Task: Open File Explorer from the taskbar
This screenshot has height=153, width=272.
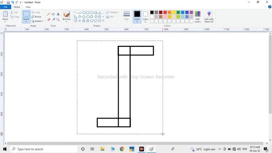Action: (102, 149)
